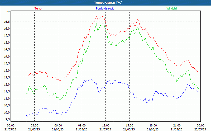211x132 pixels.
Task: Click the 13,0 y-axis value
Action: click(x=7, y=70)
